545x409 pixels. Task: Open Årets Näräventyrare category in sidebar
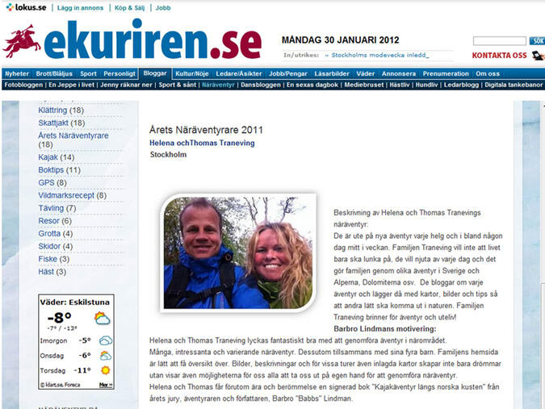73,136
